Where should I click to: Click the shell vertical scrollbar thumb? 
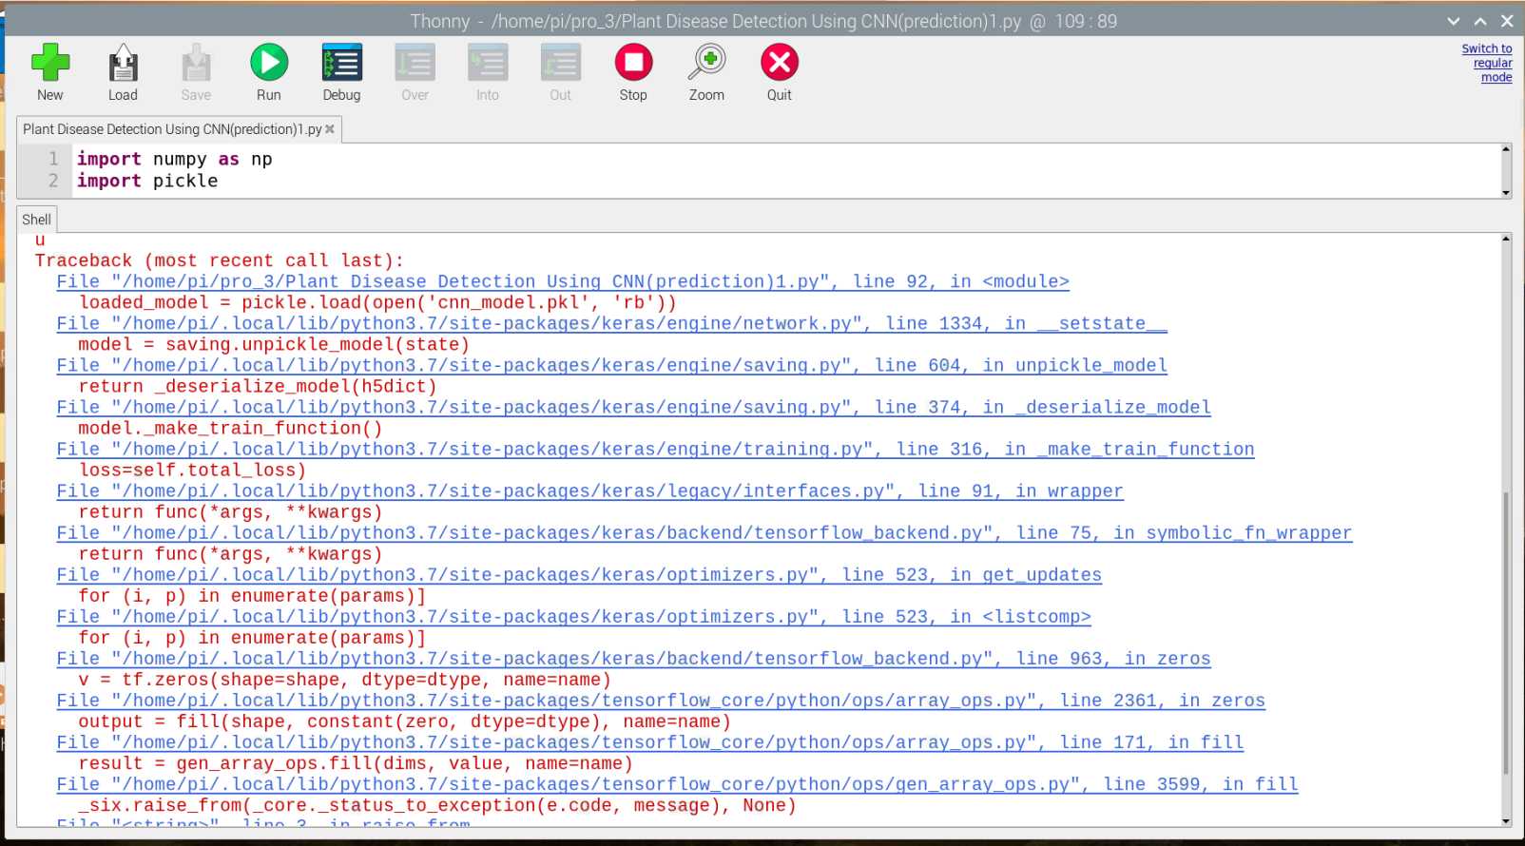pos(1506,632)
